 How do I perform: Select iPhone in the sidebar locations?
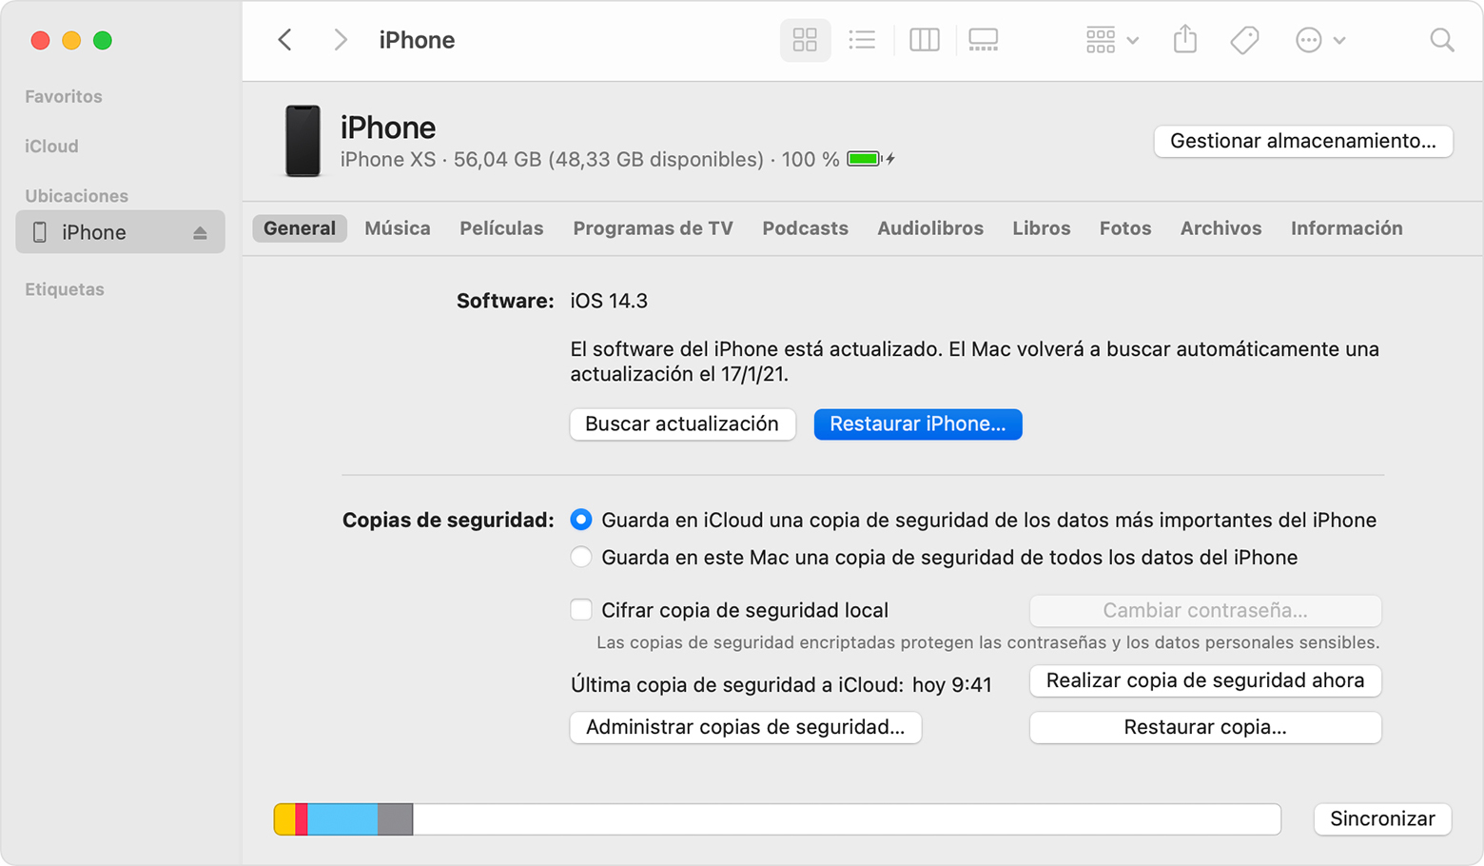click(x=120, y=232)
